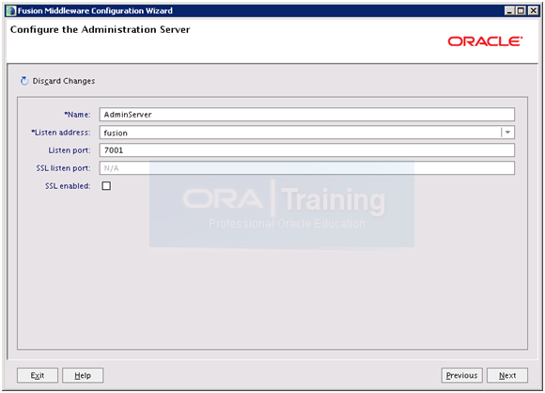Minimize the Configuration Wizard window
545x393 pixels.
509,10
